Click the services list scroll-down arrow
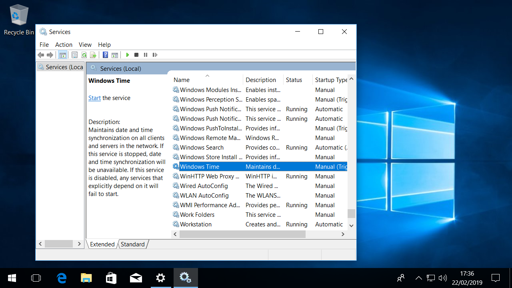The width and height of the screenshot is (512, 288). [x=352, y=226]
